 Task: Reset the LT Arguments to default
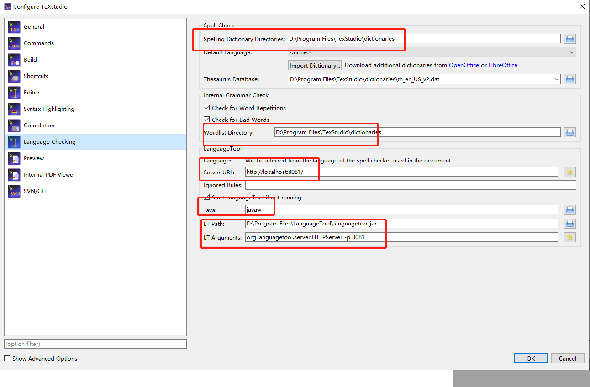570,237
